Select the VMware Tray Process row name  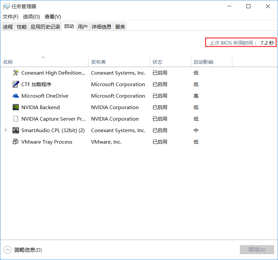[x=47, y=142]
